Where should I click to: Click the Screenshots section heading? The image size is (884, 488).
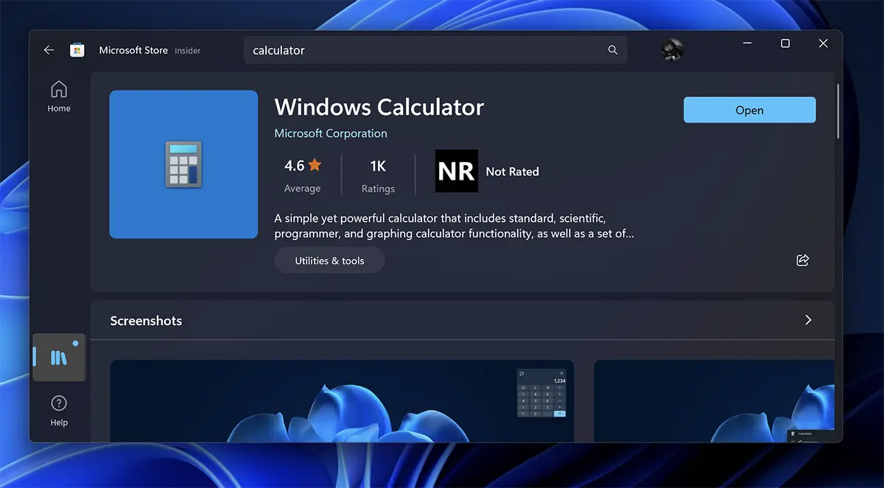tap(146, 321)
